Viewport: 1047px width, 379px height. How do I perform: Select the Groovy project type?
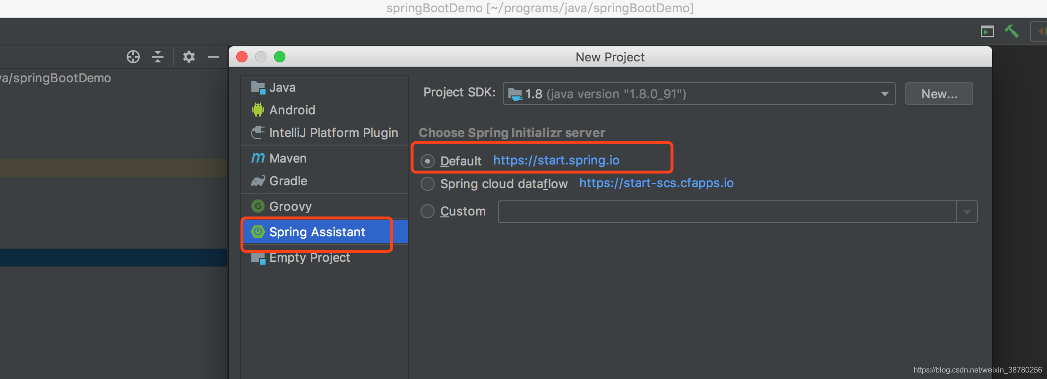coord(325,207)
